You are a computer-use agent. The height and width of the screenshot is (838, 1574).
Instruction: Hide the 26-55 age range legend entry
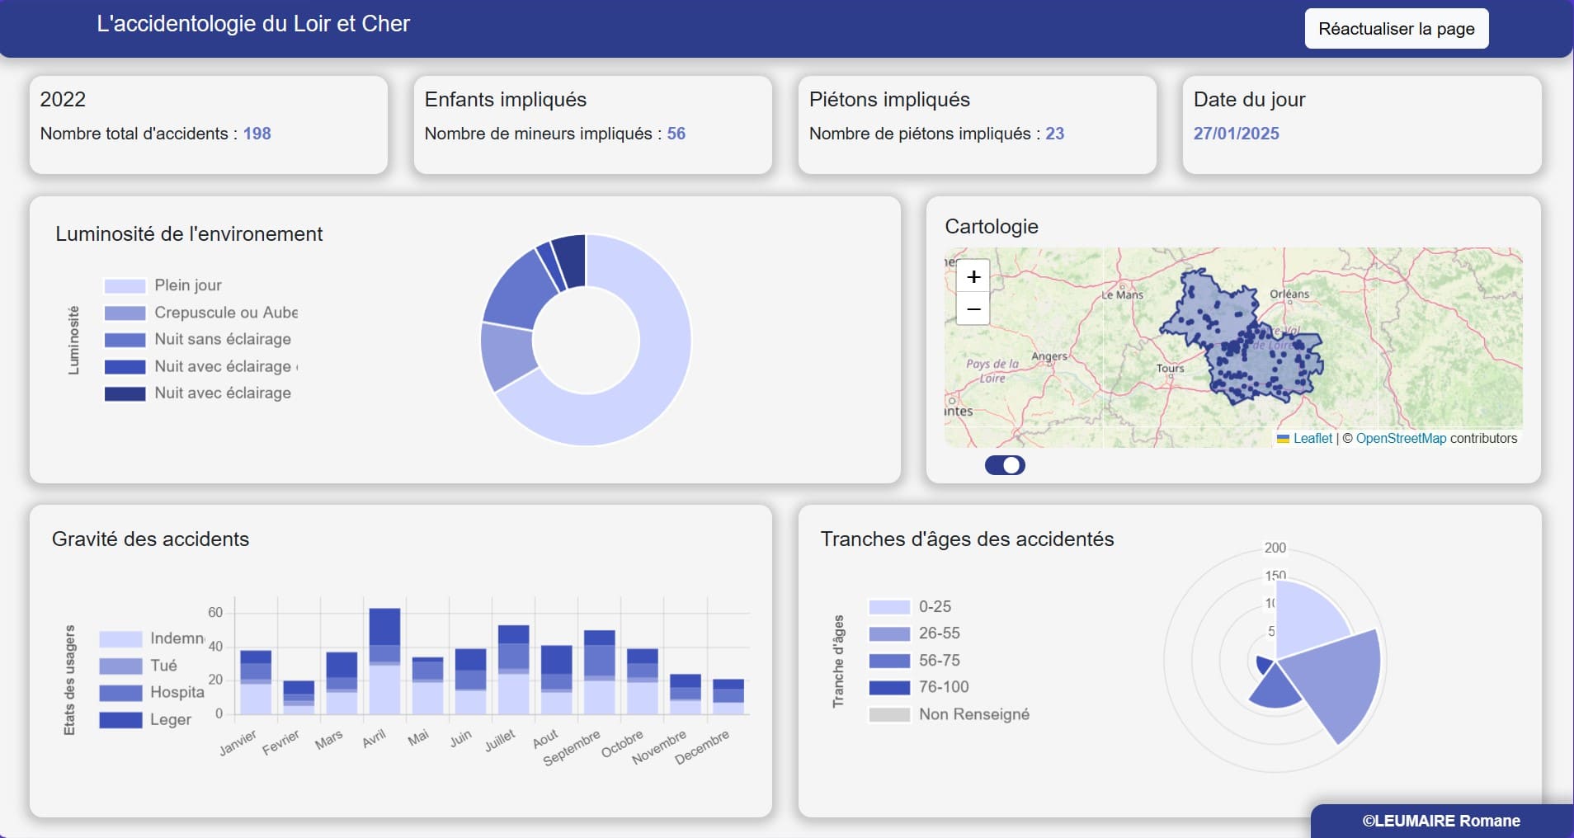pyautogui.click(x=939, y=633)
